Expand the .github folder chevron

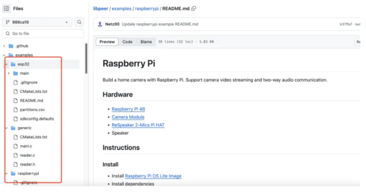pyautogui.click(x=4, y=46)
